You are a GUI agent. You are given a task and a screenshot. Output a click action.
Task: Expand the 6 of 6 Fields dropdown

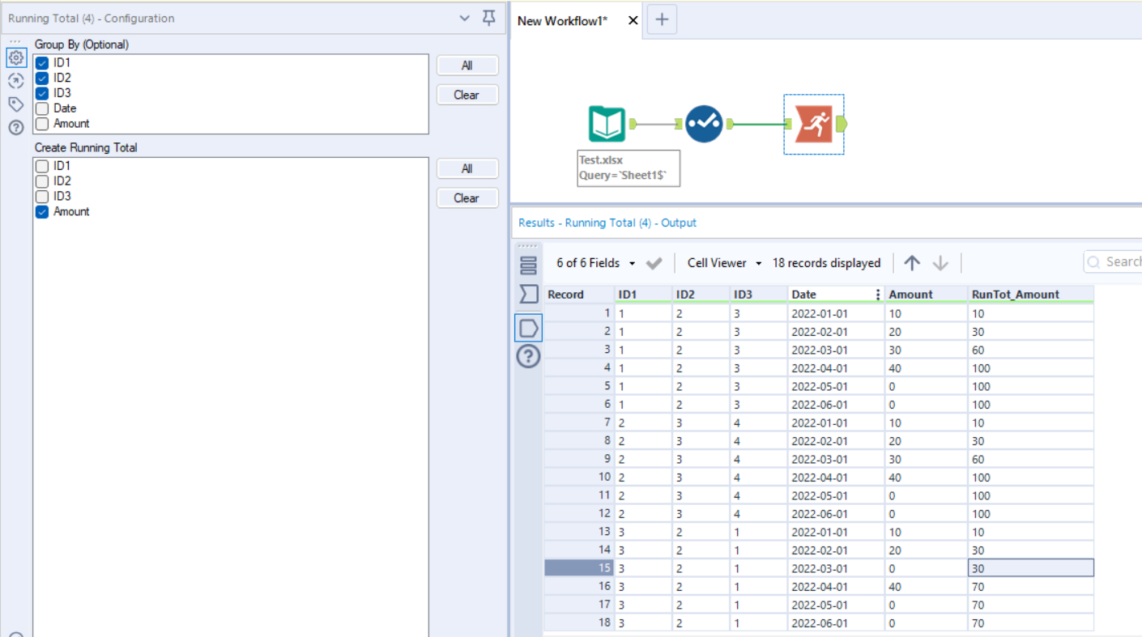(x=595, y=263)
